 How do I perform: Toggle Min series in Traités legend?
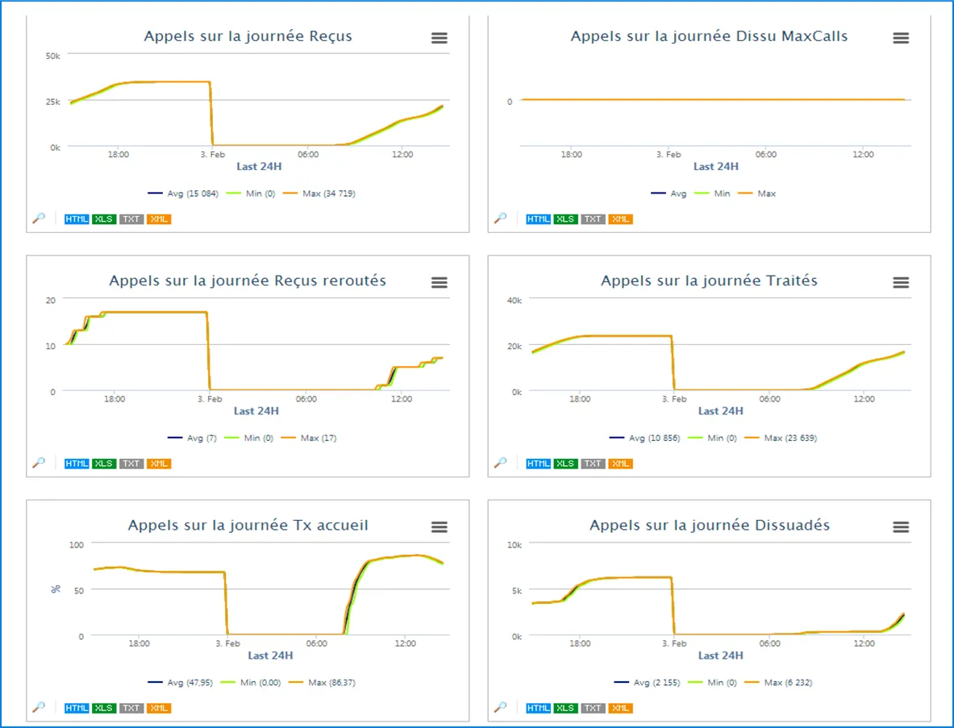tap(714, 438)
